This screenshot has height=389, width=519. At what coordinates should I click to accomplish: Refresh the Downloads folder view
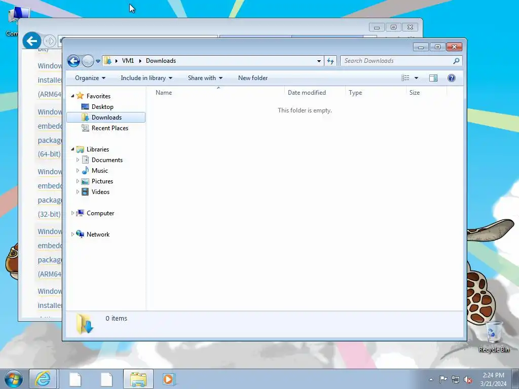(x=330, y=61)
